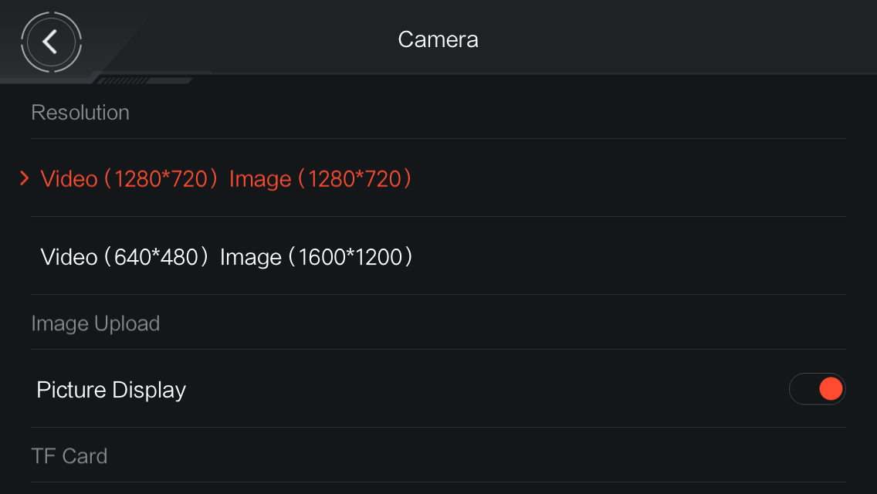877x494 pixels.
Task: Click the red Image (1280*720) text
Action: tap(320, 179)
